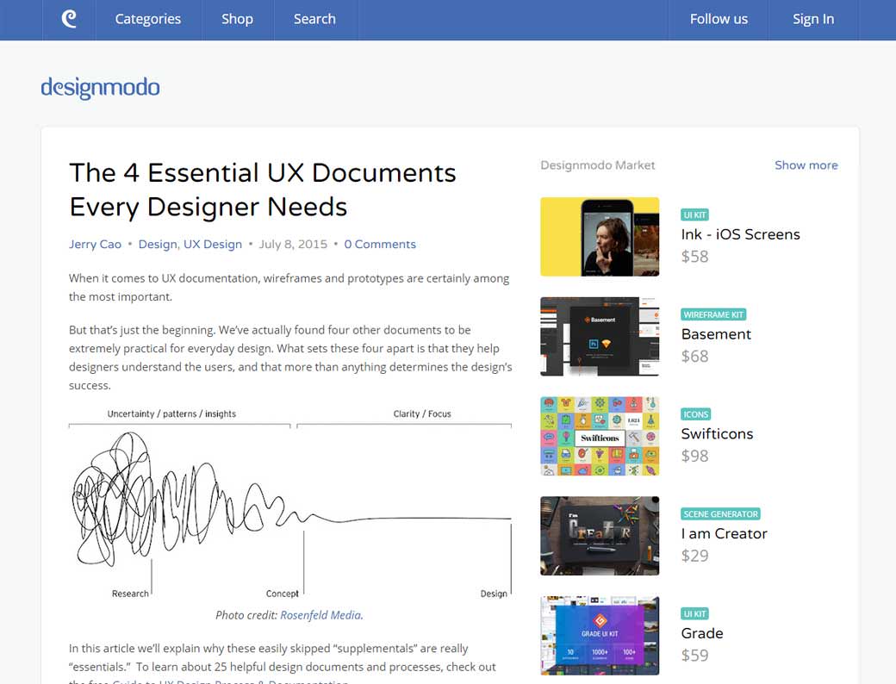Click the Follow us button
Image resolution: width=896 pixels, height=684 pixels.
[718, 18]
